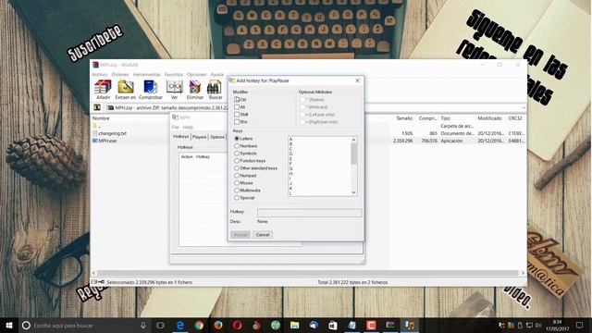
Task: Open the Windows Start menu
Action: point(9,325)
